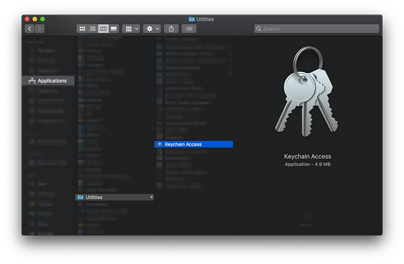Select Applications in the sidebar
Viewport: 404px width, 264px height.
click(48, 81)
